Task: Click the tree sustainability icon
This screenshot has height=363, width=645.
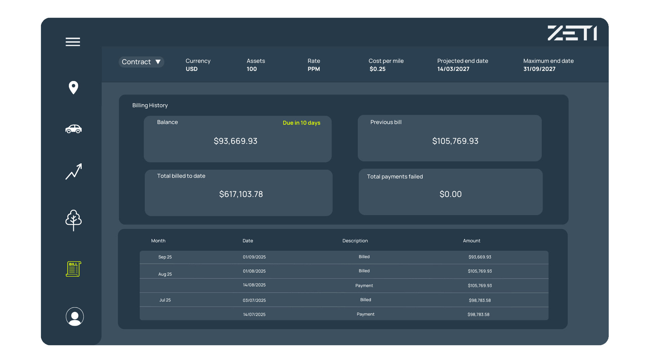Action: [73, 220]
